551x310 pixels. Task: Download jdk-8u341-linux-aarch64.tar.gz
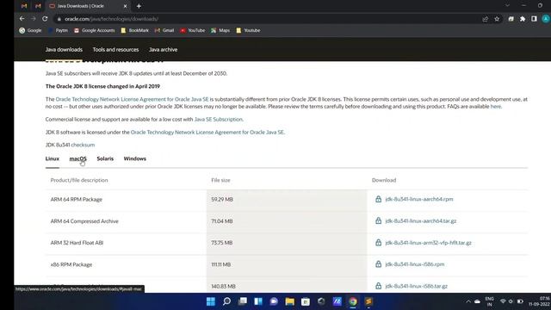pos(421,221)
